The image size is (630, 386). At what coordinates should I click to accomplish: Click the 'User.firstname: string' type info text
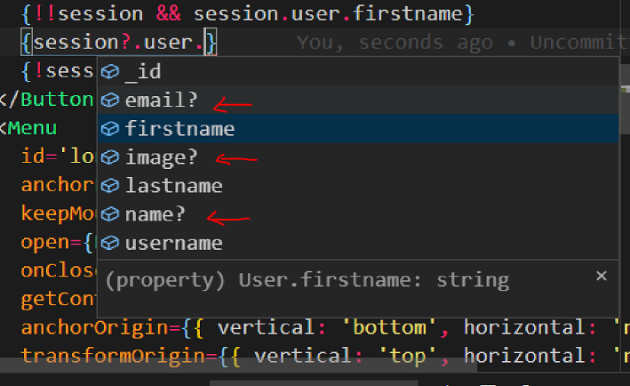pyautogui.click(x=374, y=280)
